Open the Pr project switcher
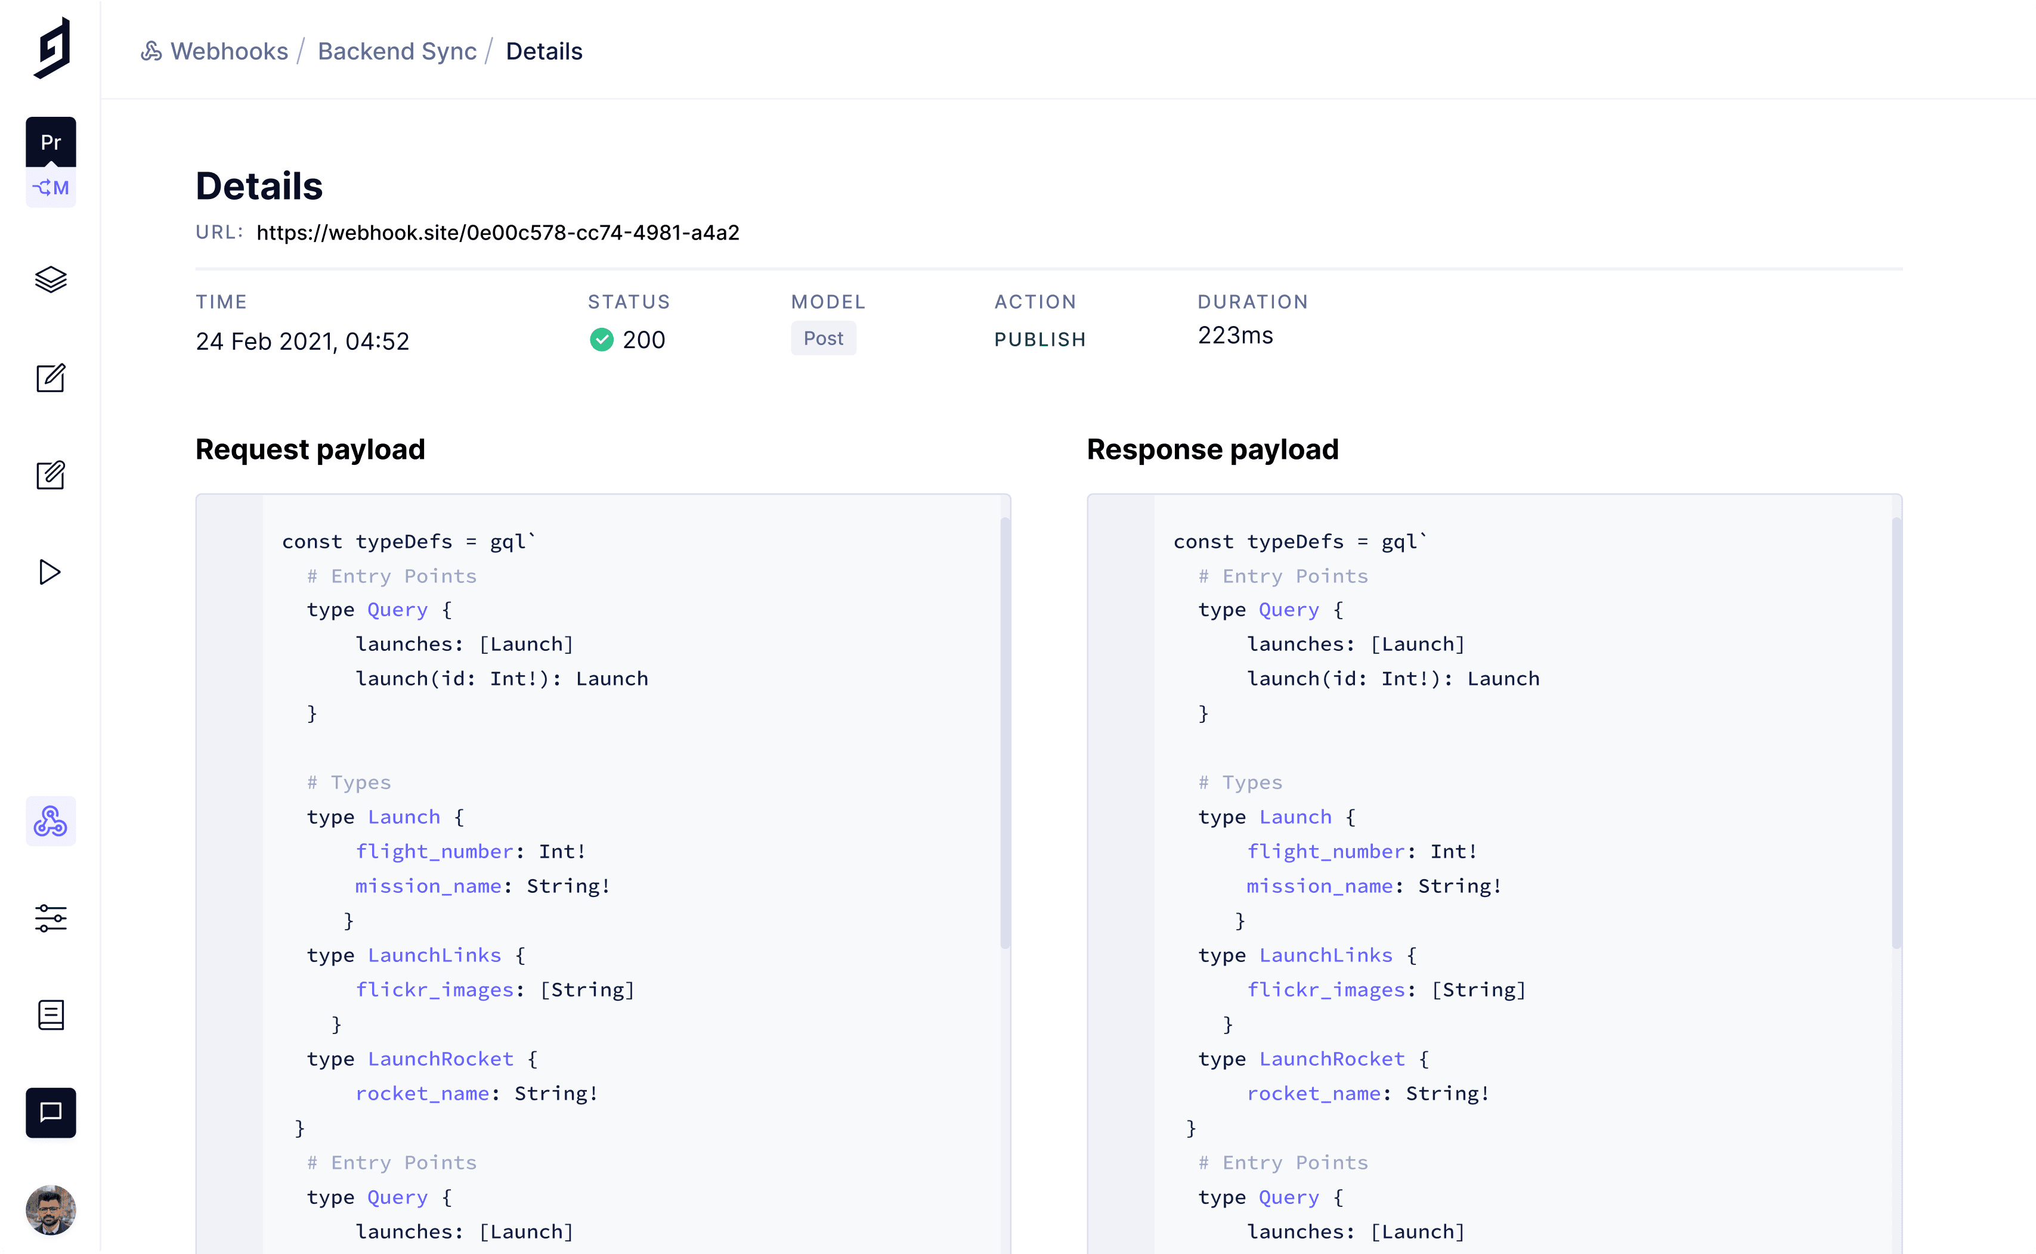 pos(51,142)
